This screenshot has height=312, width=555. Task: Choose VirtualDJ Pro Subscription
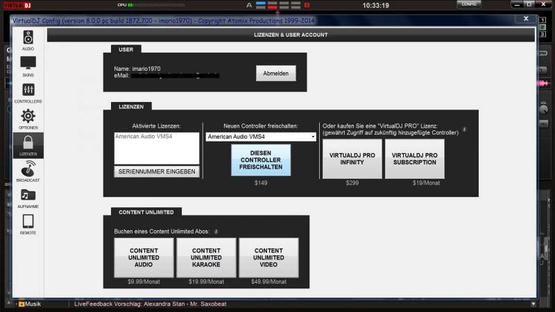click(414, 159)
